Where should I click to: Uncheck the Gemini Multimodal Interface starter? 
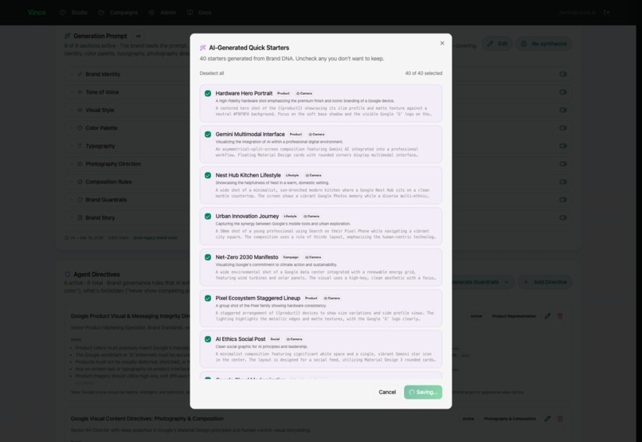(x=208, y=135)
